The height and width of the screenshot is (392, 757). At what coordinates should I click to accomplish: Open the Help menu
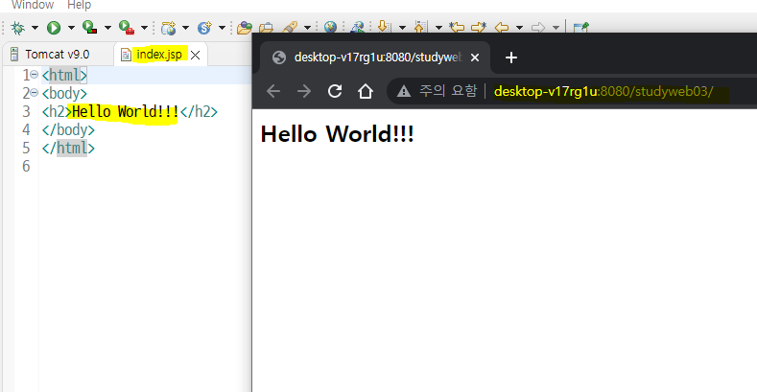point(80,5)
